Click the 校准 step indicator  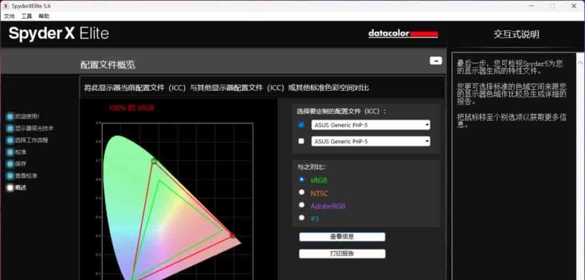(10, 152)
